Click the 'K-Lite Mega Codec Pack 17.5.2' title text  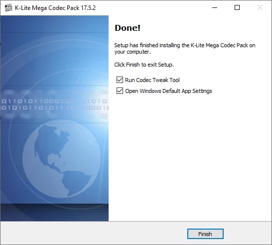coord(55,8)
